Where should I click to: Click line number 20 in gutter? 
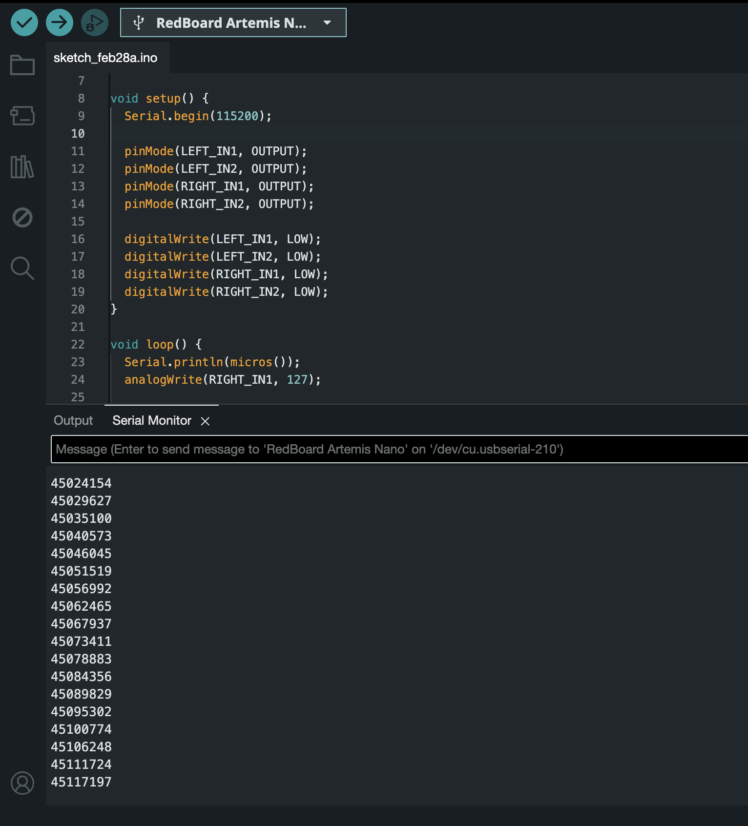click(x=78, y=309)
